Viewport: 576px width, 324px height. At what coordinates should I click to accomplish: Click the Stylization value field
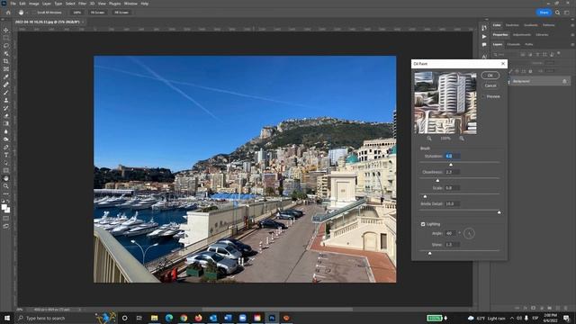(x=453, y=156)
